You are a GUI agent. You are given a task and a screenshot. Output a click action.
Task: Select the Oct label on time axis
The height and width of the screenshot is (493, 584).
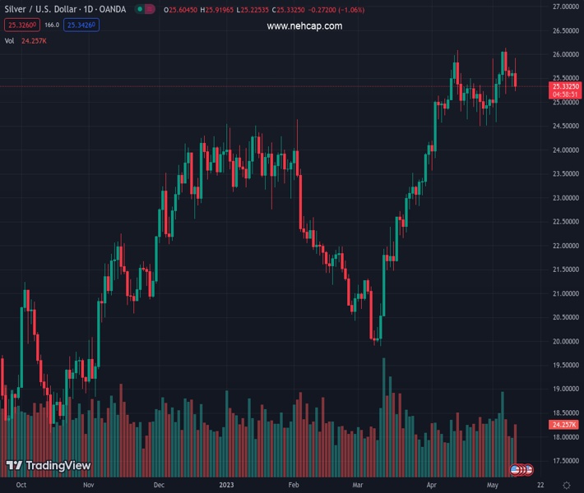(x=22, y=485)
